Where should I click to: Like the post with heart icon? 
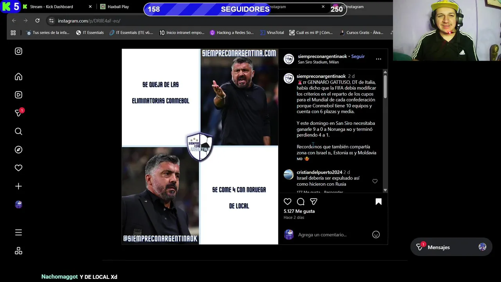point(288,202)
